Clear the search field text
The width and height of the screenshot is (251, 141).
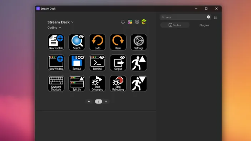click(x=208, y=17)
